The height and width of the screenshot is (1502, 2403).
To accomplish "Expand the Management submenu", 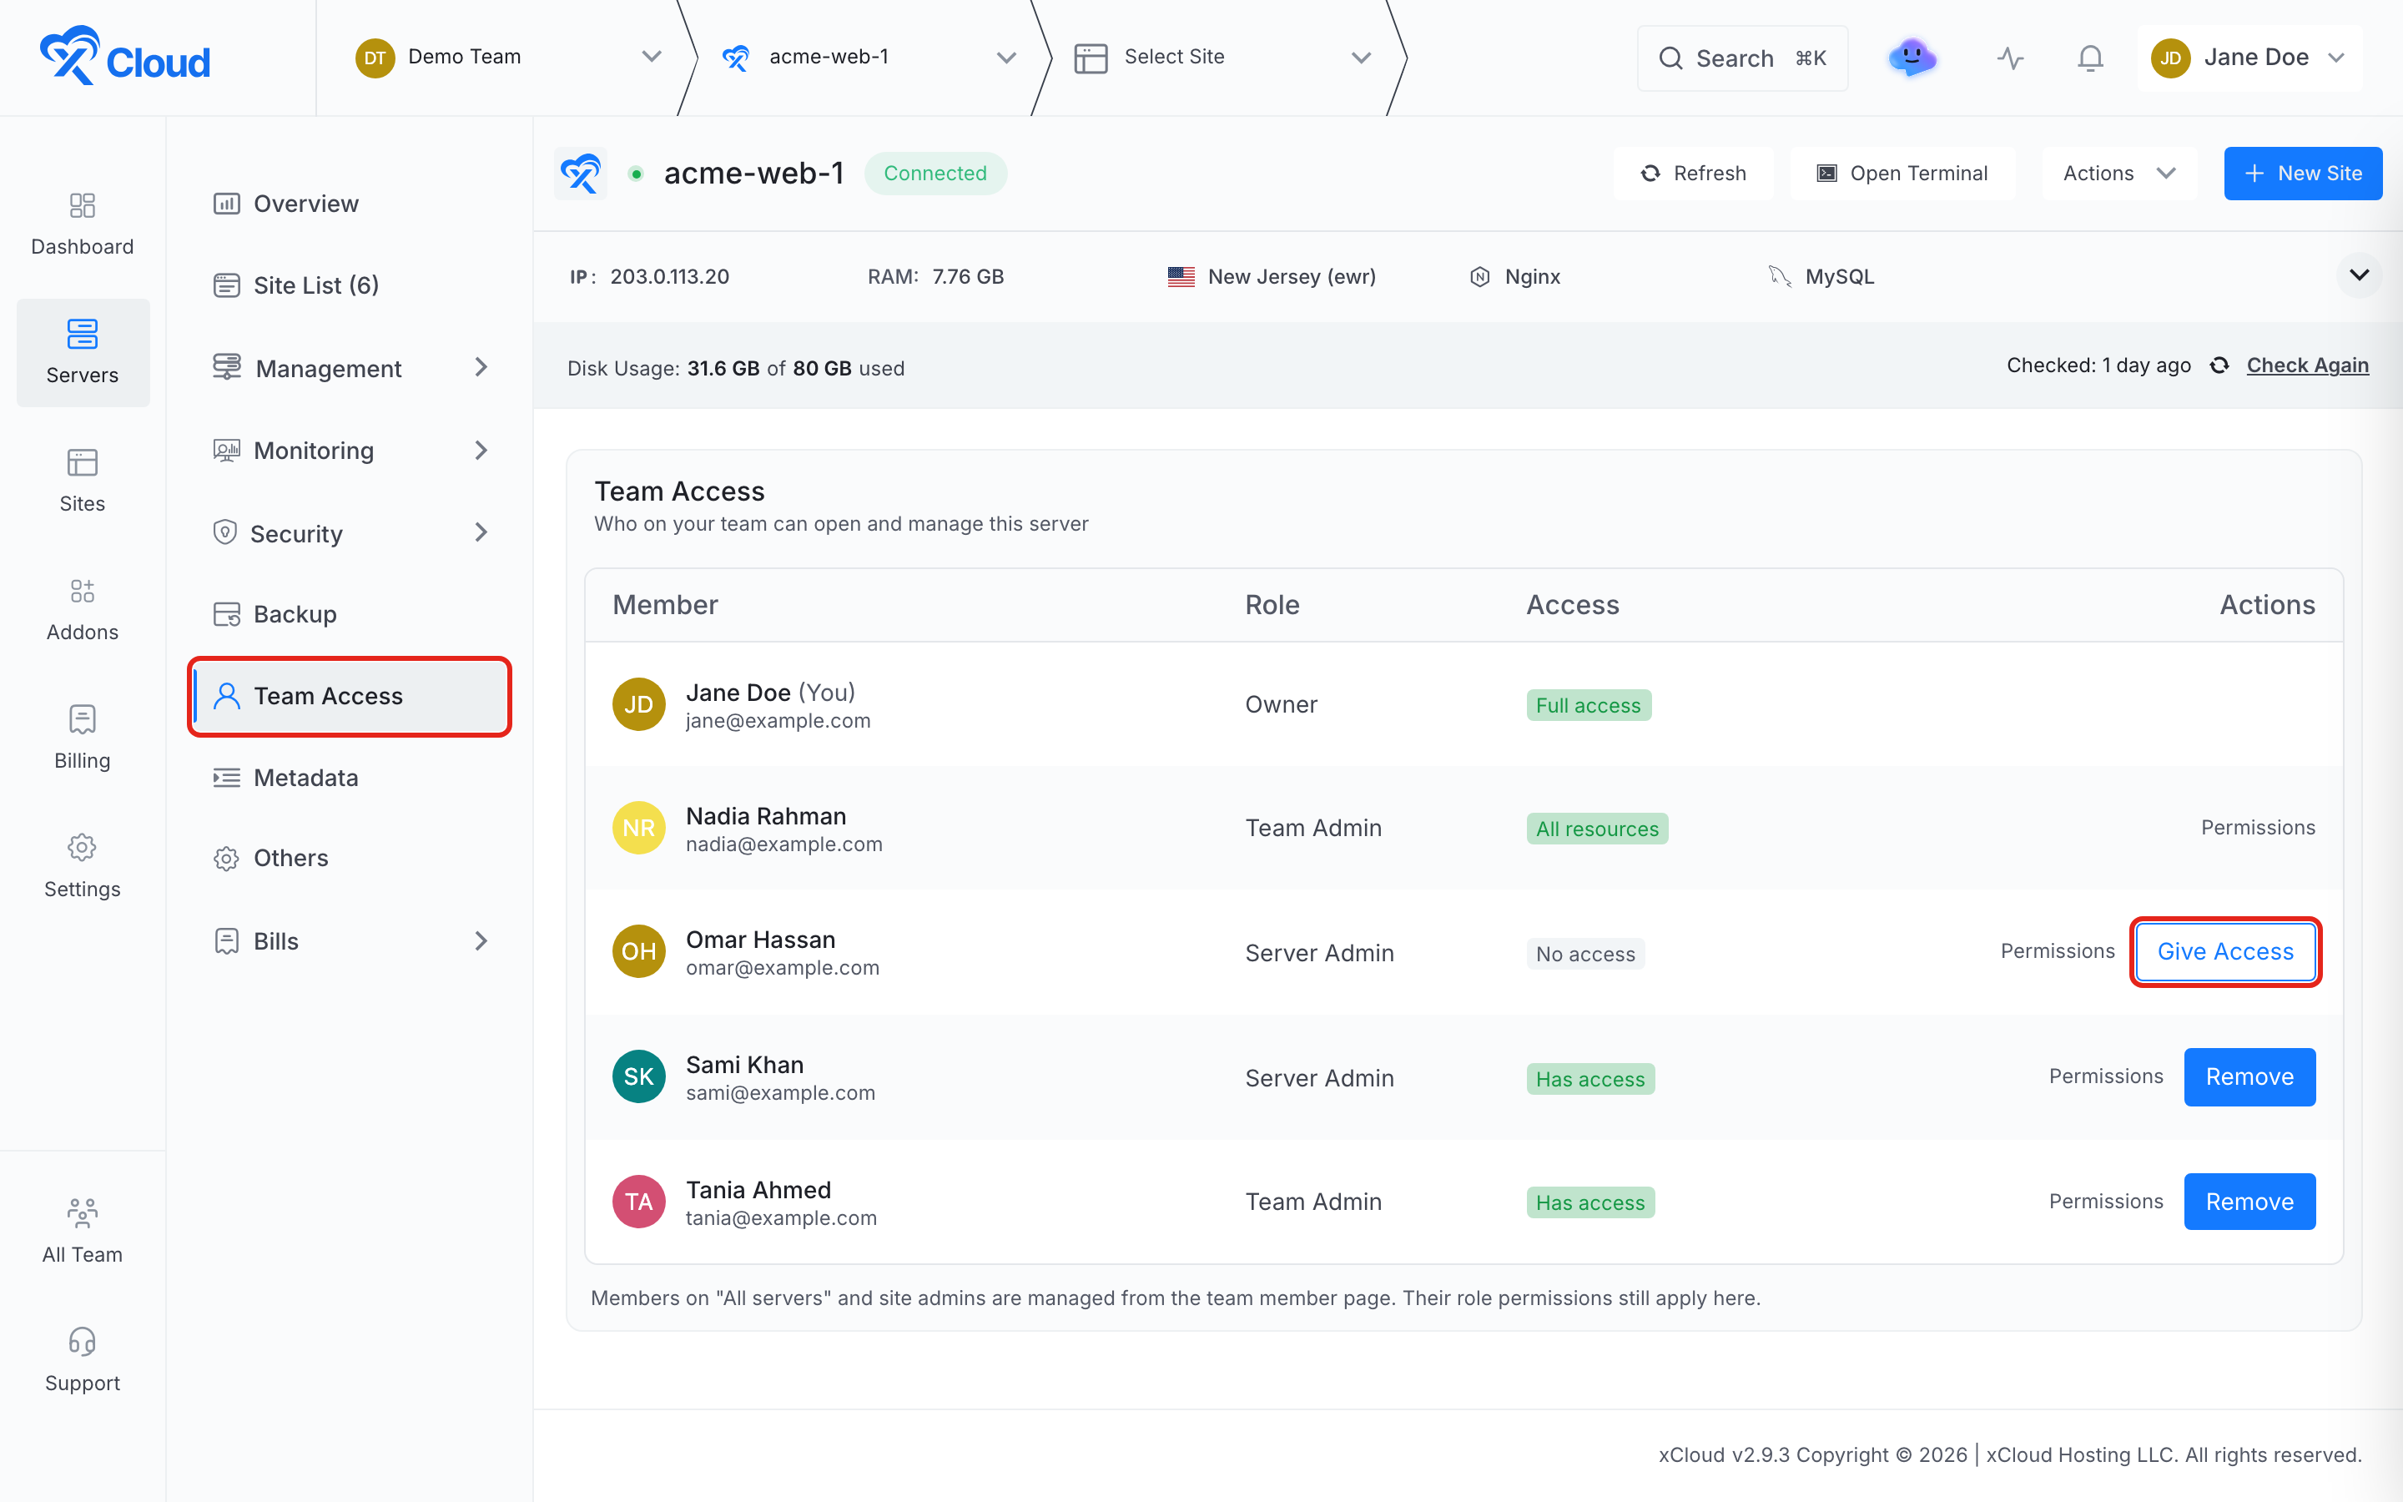I will pos(481,367).
